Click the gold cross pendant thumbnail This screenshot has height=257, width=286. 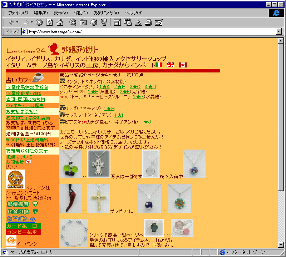pyautogui.click(x=99, y=198)
